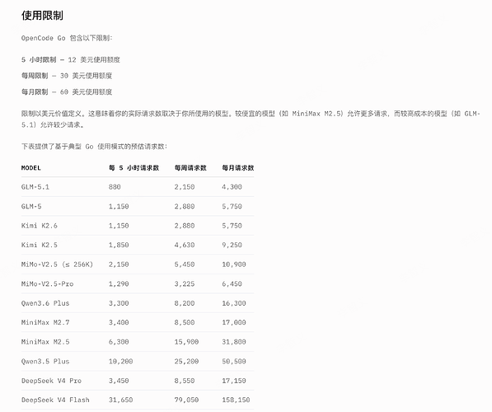
Task: Click the 3,400 value for MiniMax M2.7
Action: (119, 322)
